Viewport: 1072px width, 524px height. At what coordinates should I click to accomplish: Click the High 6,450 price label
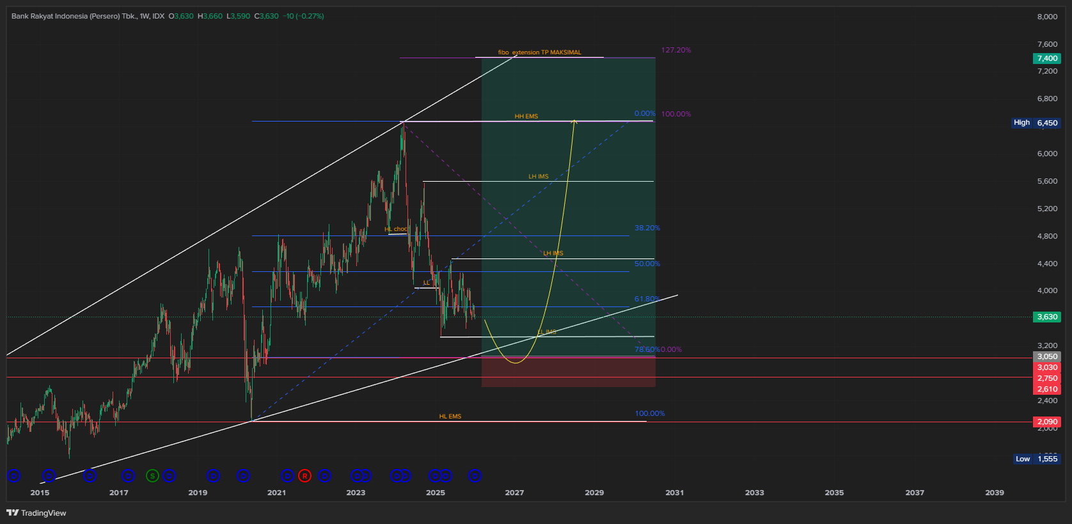click(x=1036, y=123)
